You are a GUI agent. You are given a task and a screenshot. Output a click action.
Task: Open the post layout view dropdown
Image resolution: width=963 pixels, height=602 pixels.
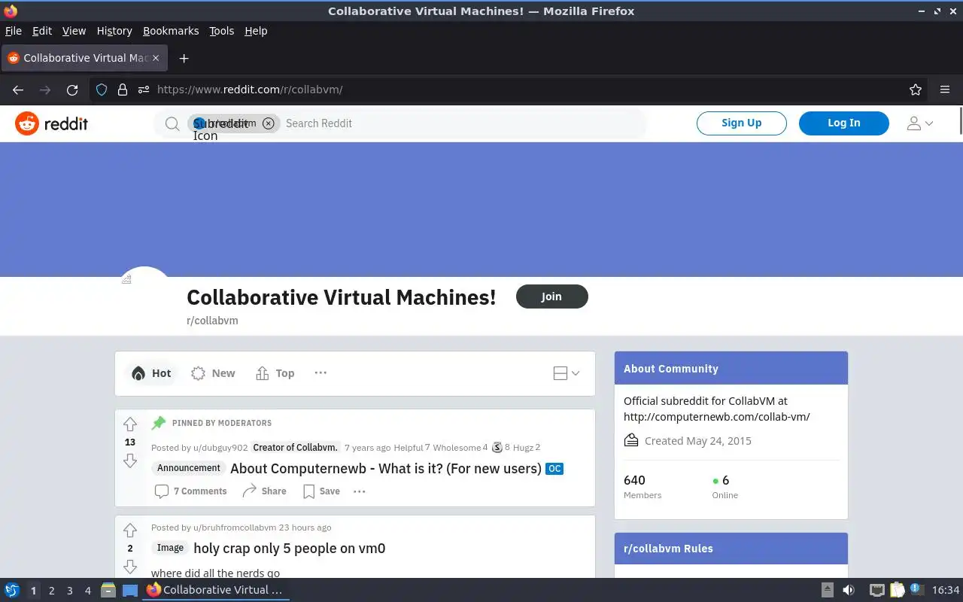(x=567, y=373)
